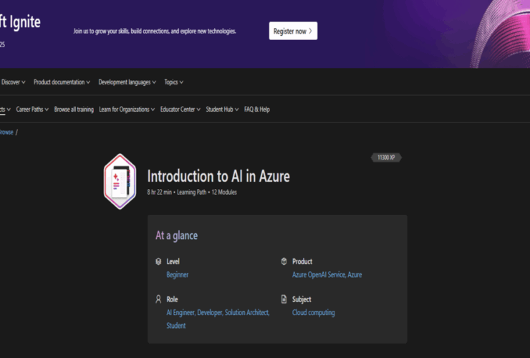Click the 11300 XP badge

(386, 158)
